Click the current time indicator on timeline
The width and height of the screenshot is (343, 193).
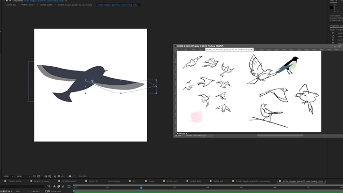[x=141, y=188]
